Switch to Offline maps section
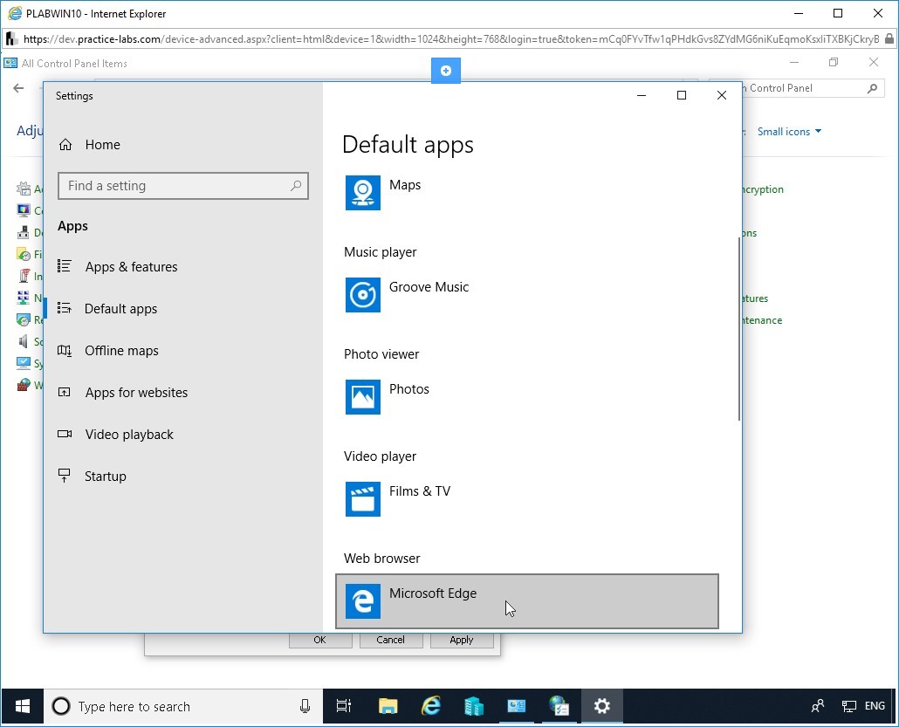 (121, 350)
